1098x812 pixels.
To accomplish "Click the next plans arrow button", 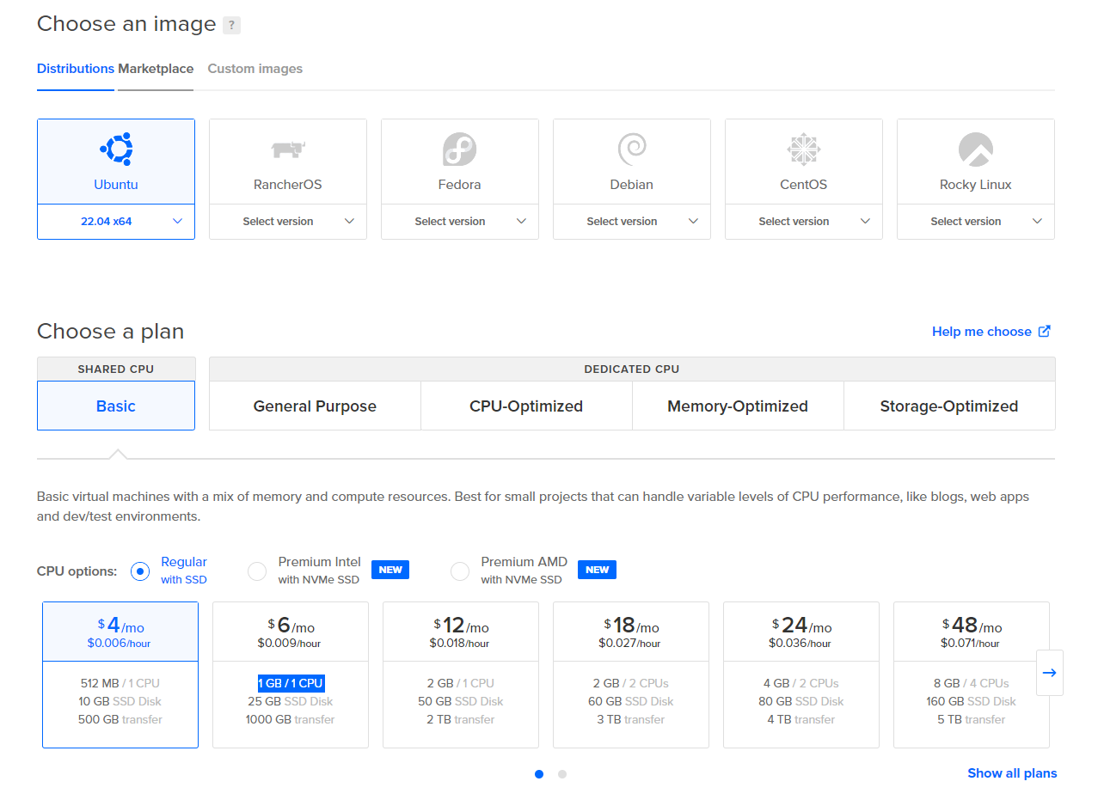I will click(1049, 673).
